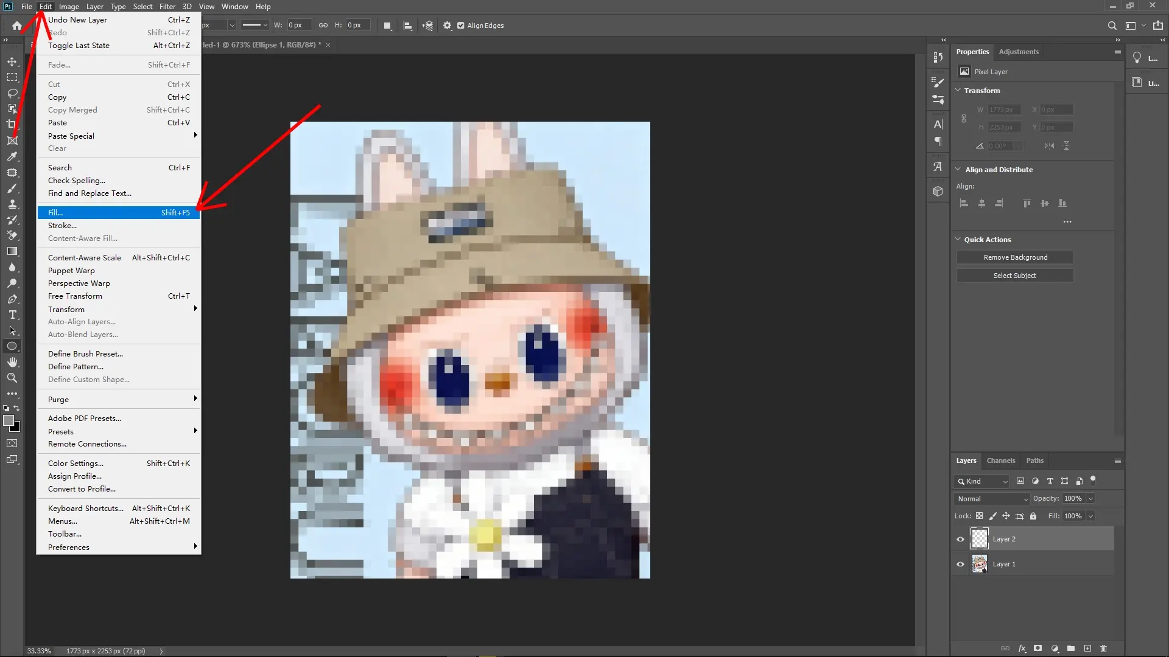Collapse the Transform section in Properties
The width and height of the screenshot is (1169, 657).
click(x=958, y=90)
